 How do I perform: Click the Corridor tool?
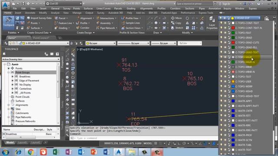click(83, 28)
